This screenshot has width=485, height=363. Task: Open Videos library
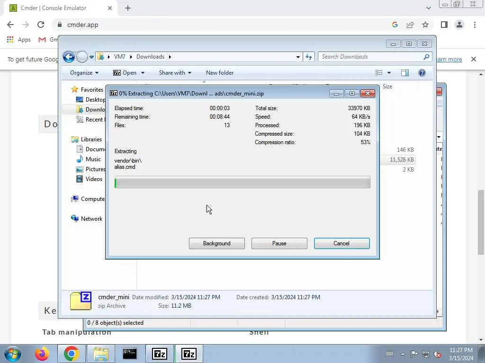tap(89, 179)
